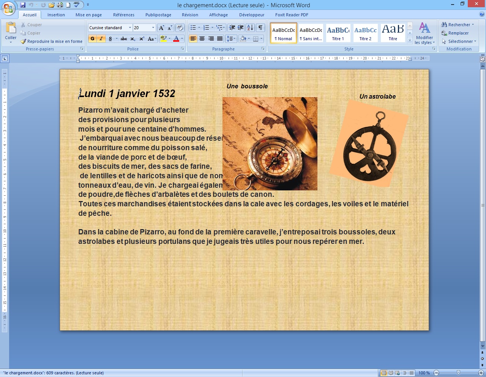Switch to the Mise en page tab
This screenshot has height=377, width=486.
tap(88, 15)
